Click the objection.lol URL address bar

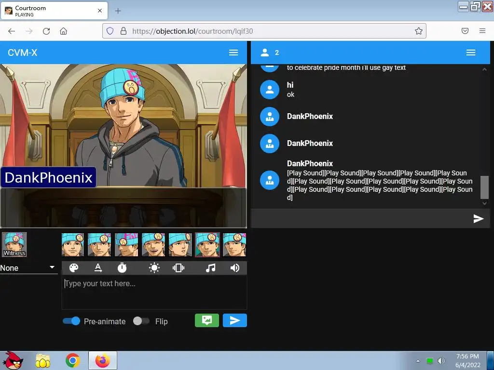[264, 31]
